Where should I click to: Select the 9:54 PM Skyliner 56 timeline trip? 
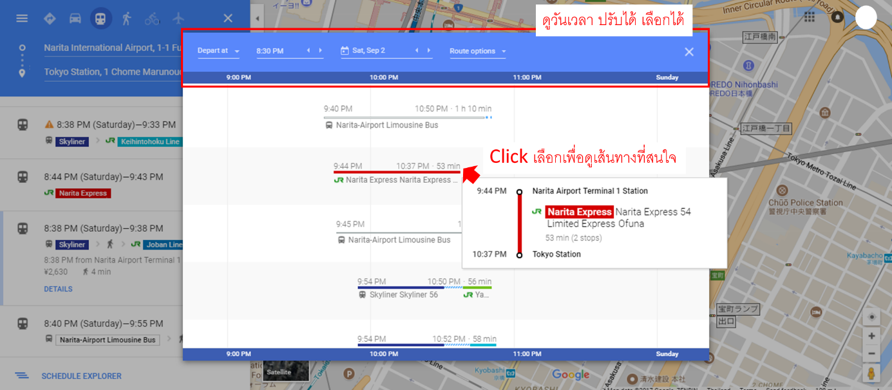(424, 287)
